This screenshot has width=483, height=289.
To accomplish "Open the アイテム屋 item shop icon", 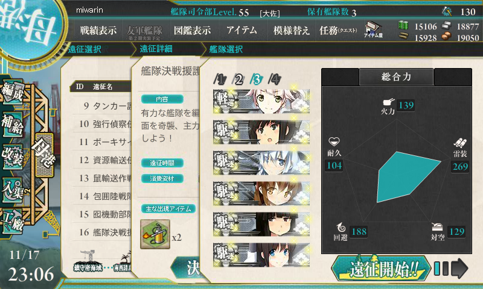I will [373, 30].
